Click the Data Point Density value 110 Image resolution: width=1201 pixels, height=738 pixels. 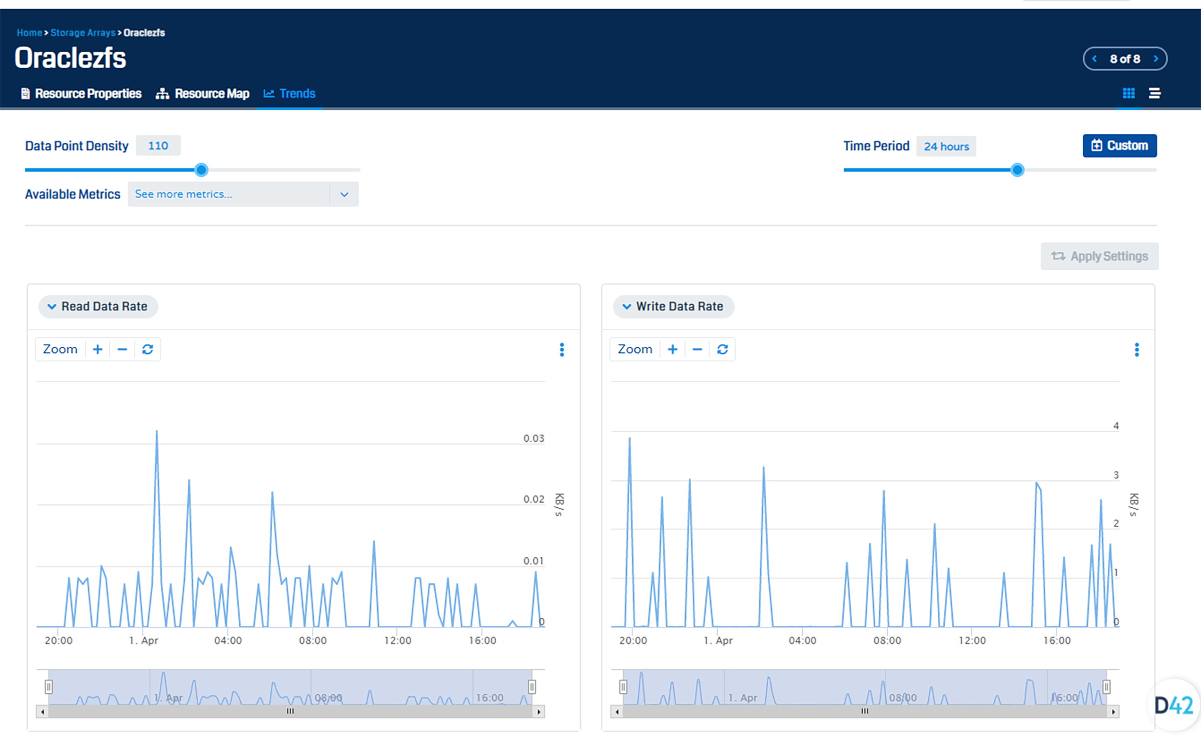coord(158,146)
